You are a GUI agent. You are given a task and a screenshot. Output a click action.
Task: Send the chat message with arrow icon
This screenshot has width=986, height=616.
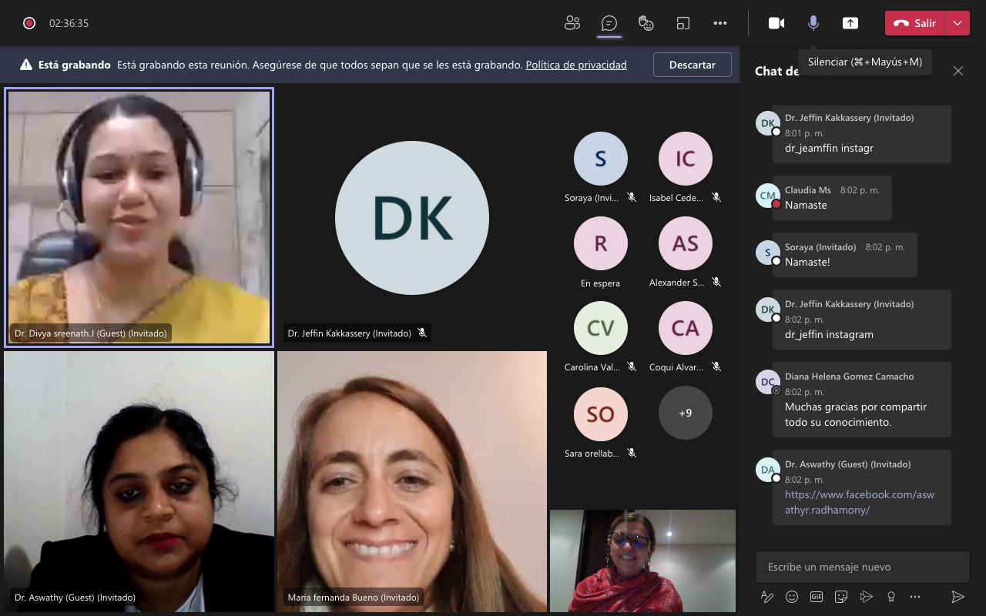click(x=957, y=597)
